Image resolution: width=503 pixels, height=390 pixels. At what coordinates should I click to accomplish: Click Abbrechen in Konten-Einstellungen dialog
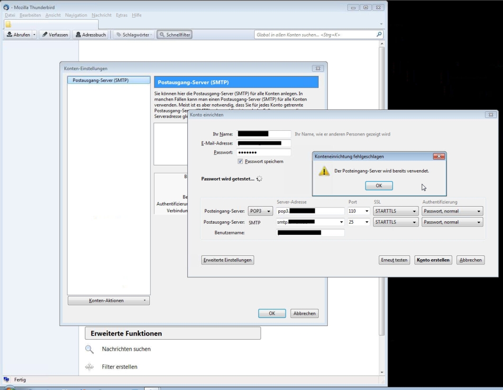[x=304, y=313]
